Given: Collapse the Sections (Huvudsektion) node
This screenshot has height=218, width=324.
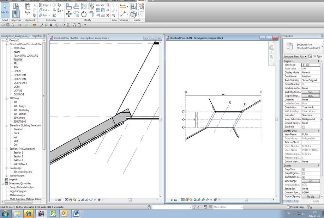Looking at the screenshot, I should click(x=6, y=149).
